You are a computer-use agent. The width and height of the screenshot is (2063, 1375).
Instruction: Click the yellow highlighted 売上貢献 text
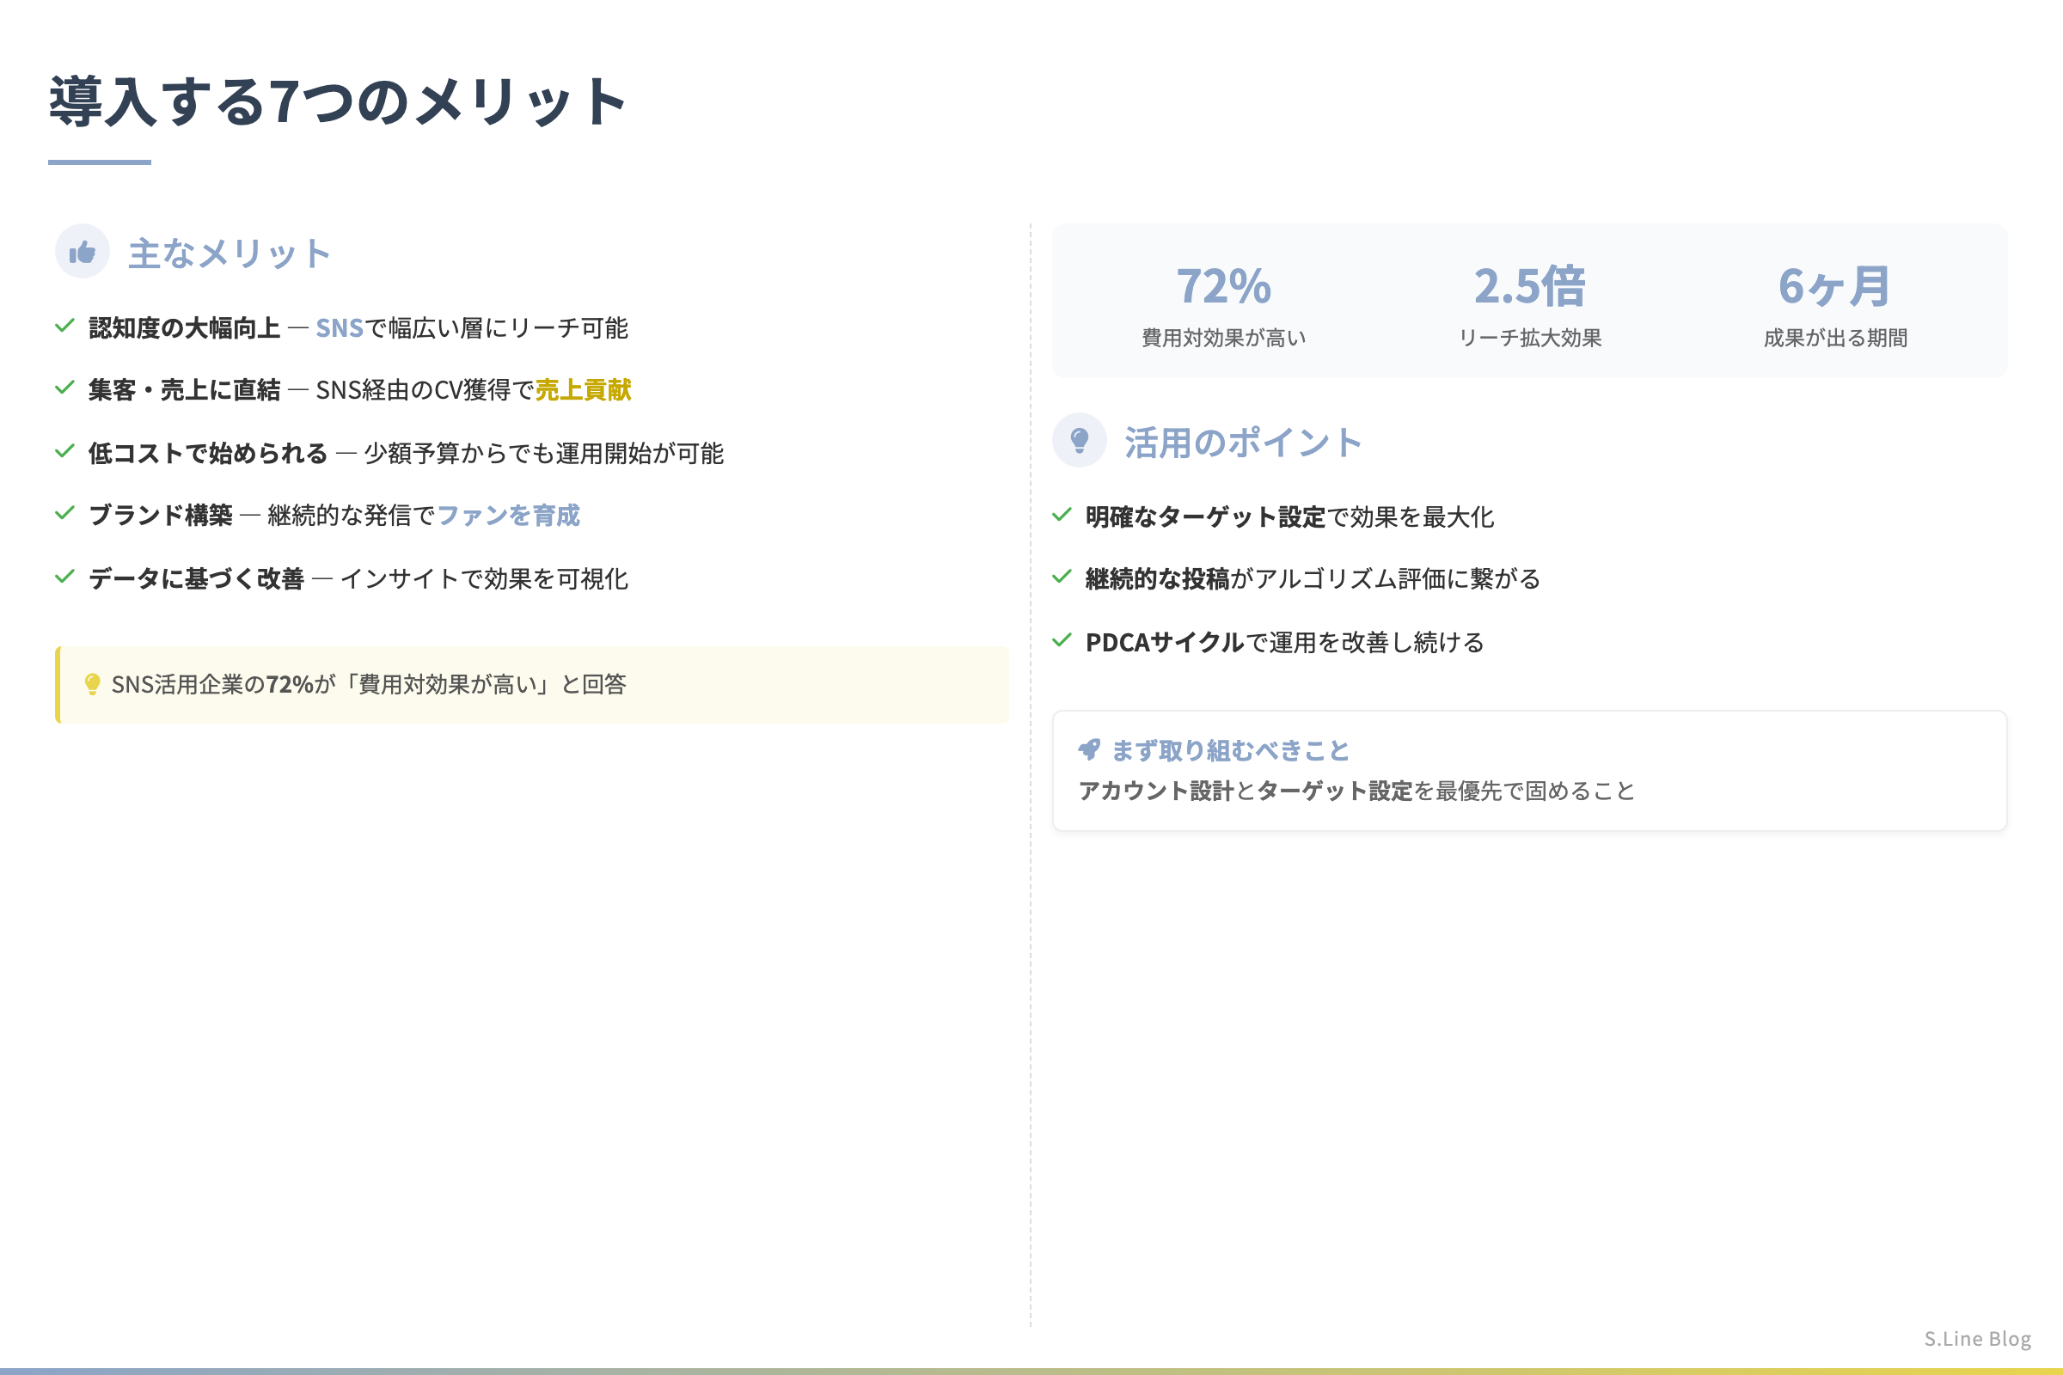pyautogui.click(x=584, y=390)
